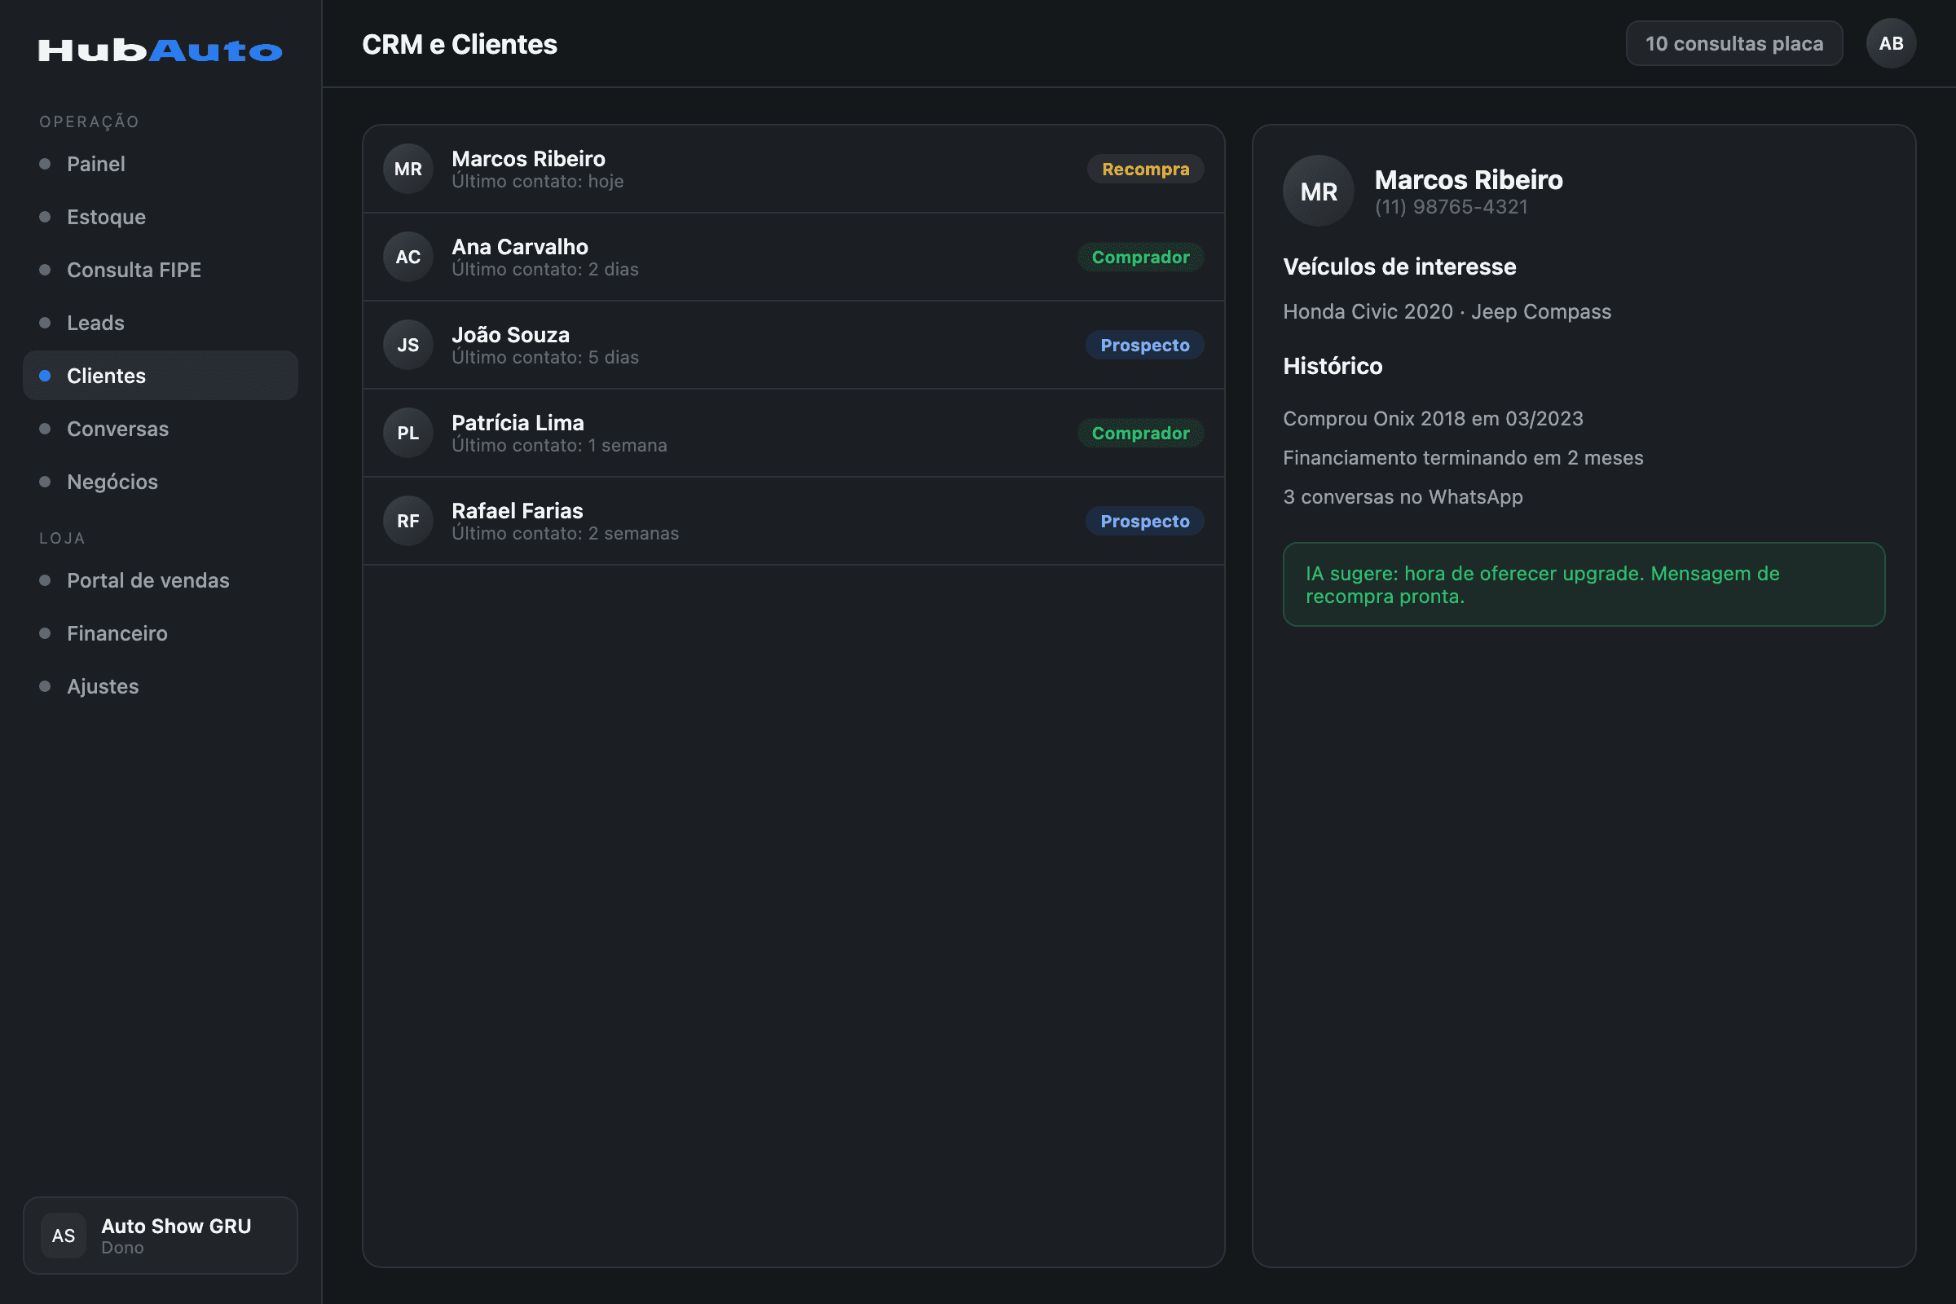Click the HubAuto logo
This screenshot has width=1956, height=1304.
coord(161,51)
